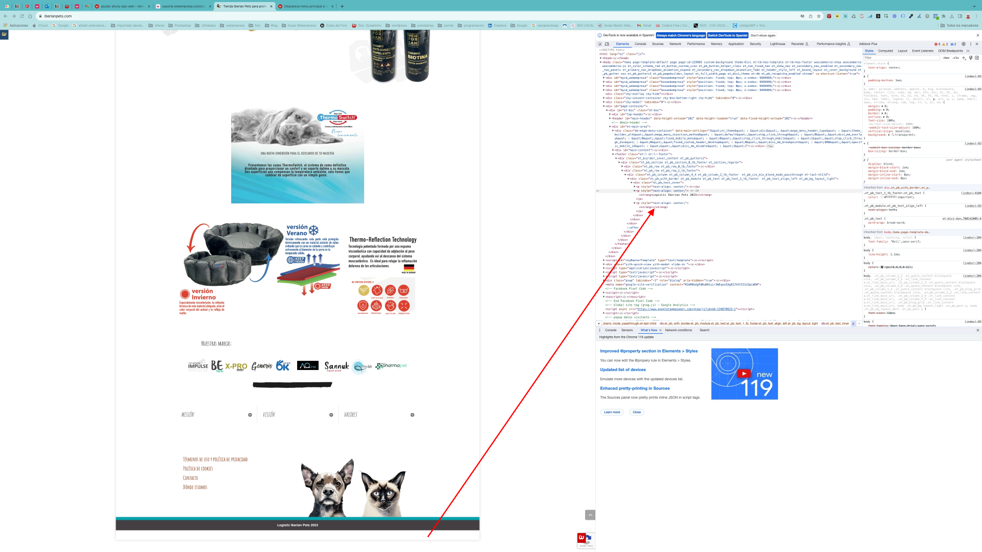Viewport: 982px width, 552px height.
Task: Close the What's New drawer tab
Action: pyautogui.click(x=660, y=330)
